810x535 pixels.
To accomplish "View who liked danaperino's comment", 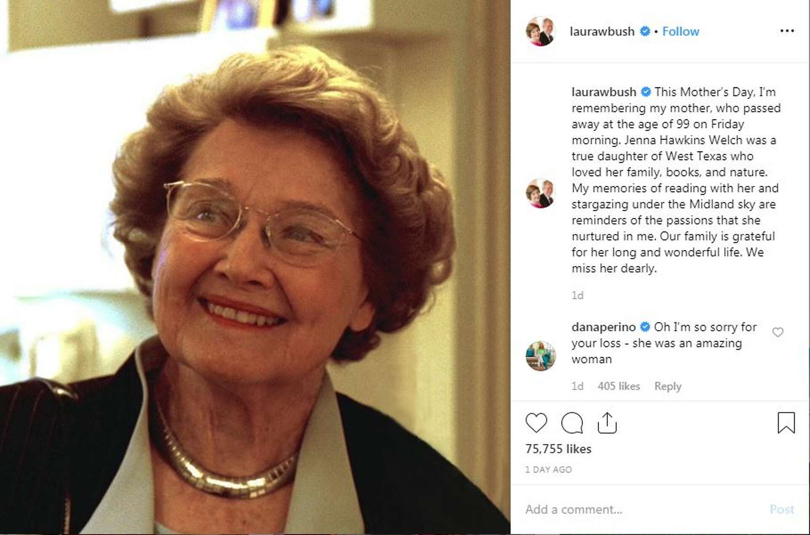I will [619, 386].
